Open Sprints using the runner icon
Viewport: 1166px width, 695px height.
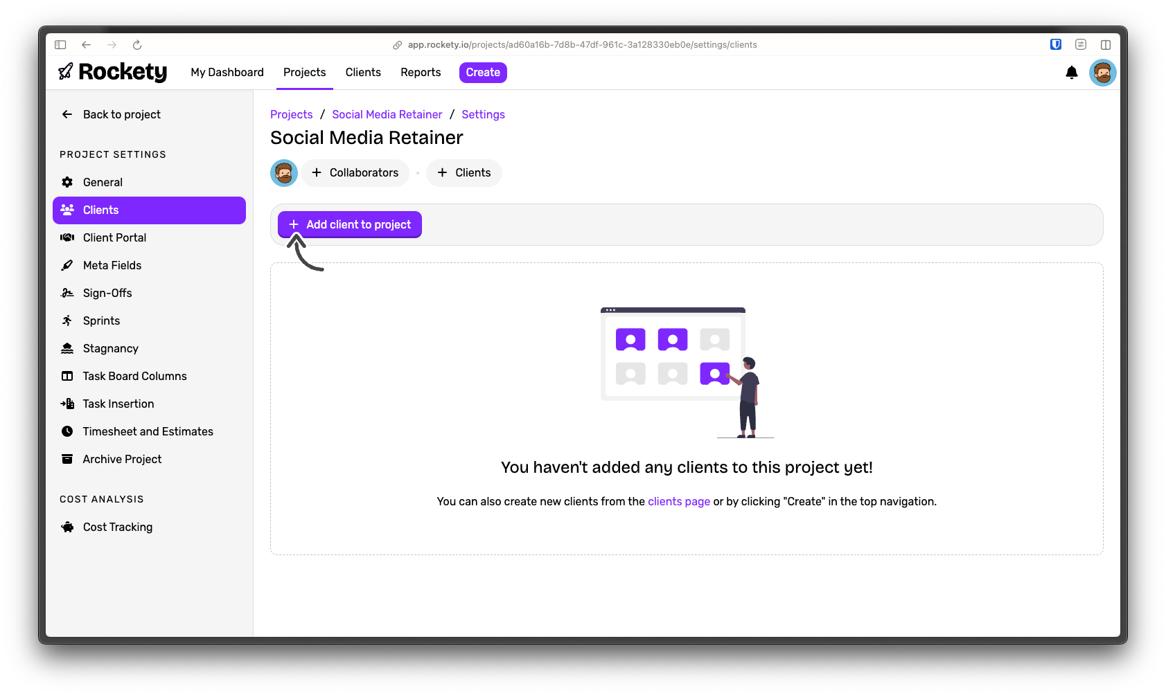67,321
